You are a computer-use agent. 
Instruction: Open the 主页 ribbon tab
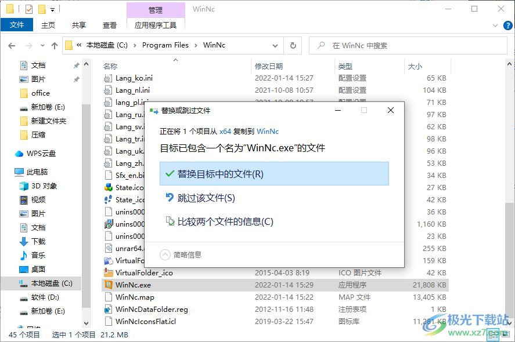coord(48,26)
